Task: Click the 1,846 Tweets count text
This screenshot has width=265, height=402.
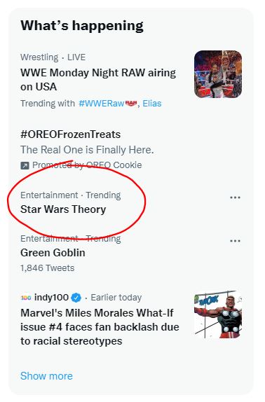Action: pos(48,268)
